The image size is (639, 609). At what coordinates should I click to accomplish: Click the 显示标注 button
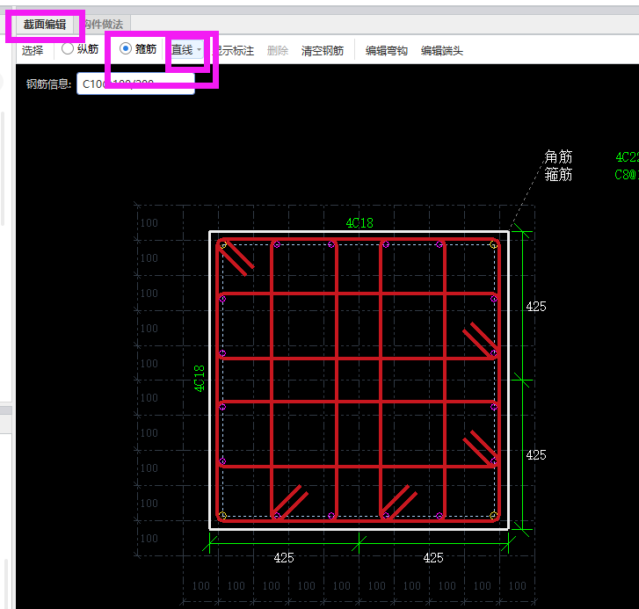(235, 50)
